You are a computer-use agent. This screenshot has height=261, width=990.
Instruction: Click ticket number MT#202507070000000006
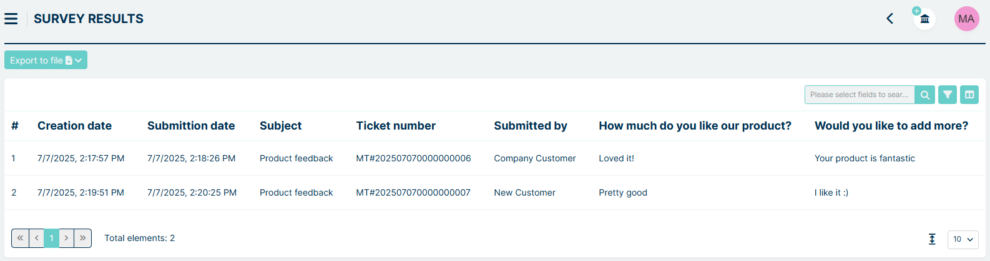tap(413, 158)
